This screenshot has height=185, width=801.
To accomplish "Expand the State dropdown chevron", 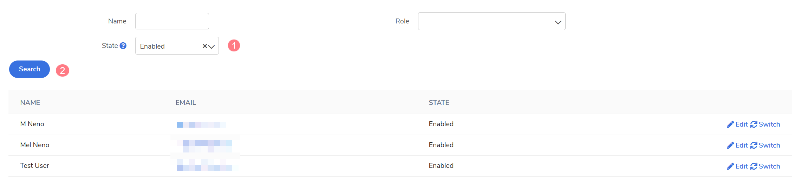I will click(211, 46).
